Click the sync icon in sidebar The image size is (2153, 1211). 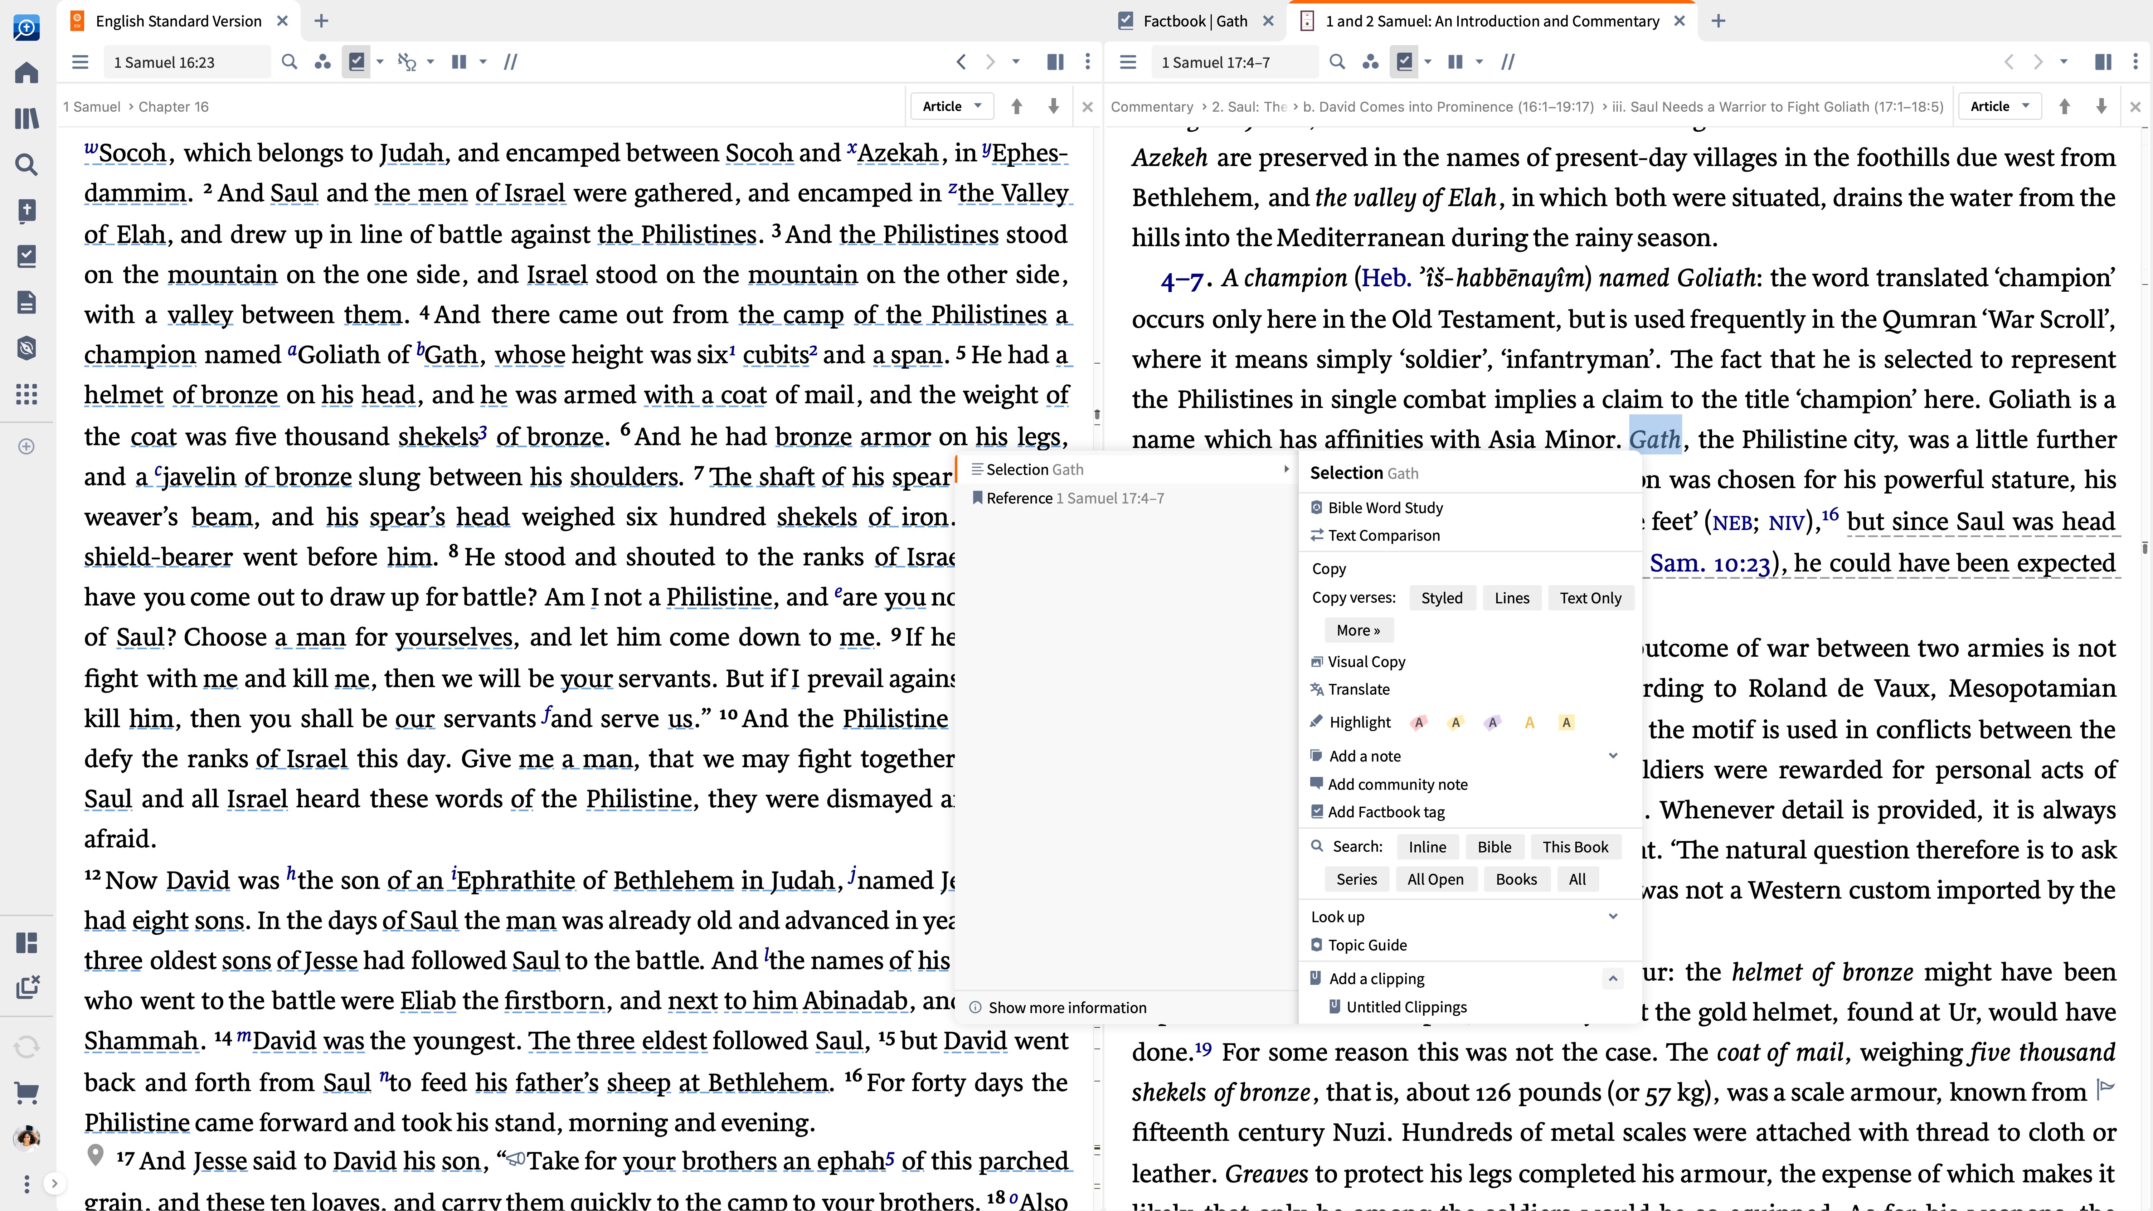pos(27,1046)
